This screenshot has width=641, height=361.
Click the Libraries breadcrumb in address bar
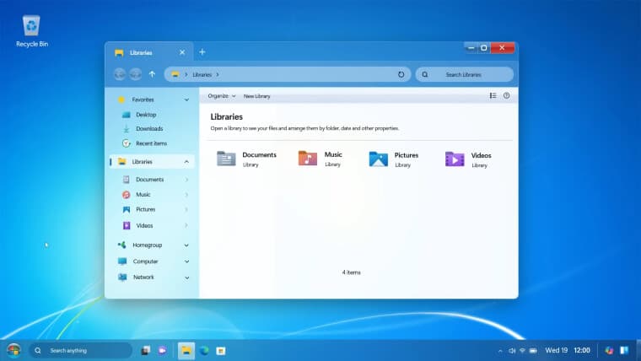(202, 75)
